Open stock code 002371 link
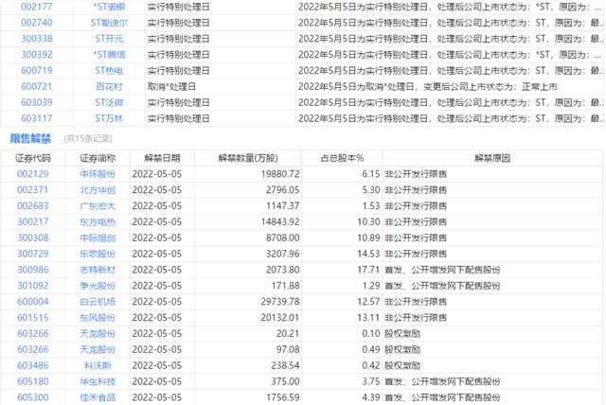The width and height of the screenshot is (606, 405). click(x=33, y=190)
